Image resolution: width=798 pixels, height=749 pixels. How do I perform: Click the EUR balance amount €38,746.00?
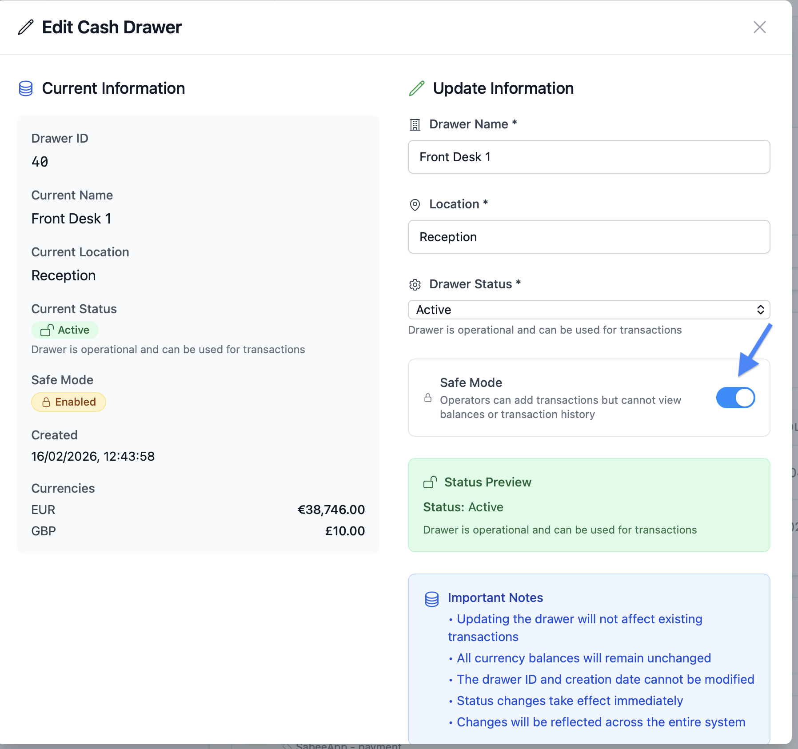[x=331, y=510]
